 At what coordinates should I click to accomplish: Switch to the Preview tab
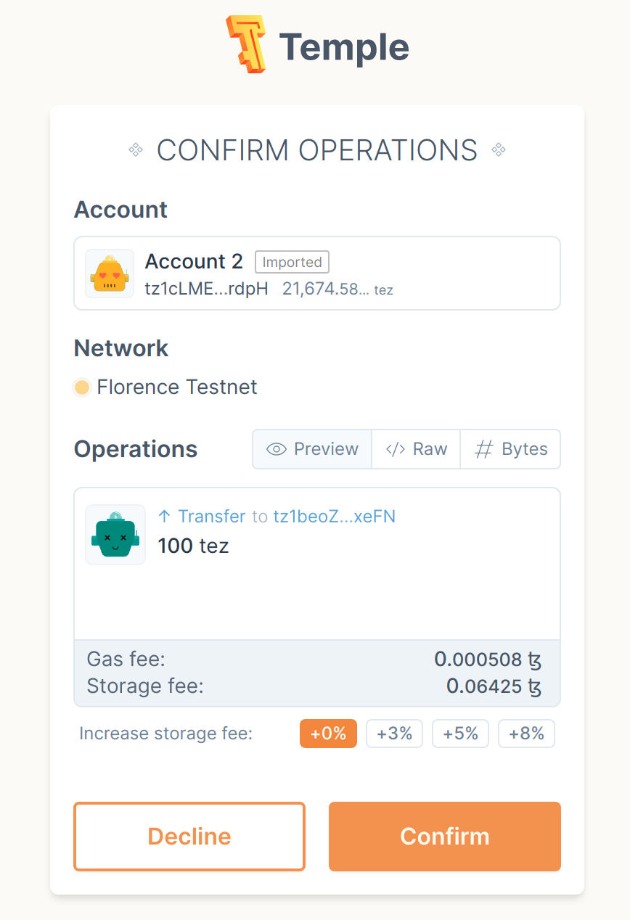(x=312, y=449)
